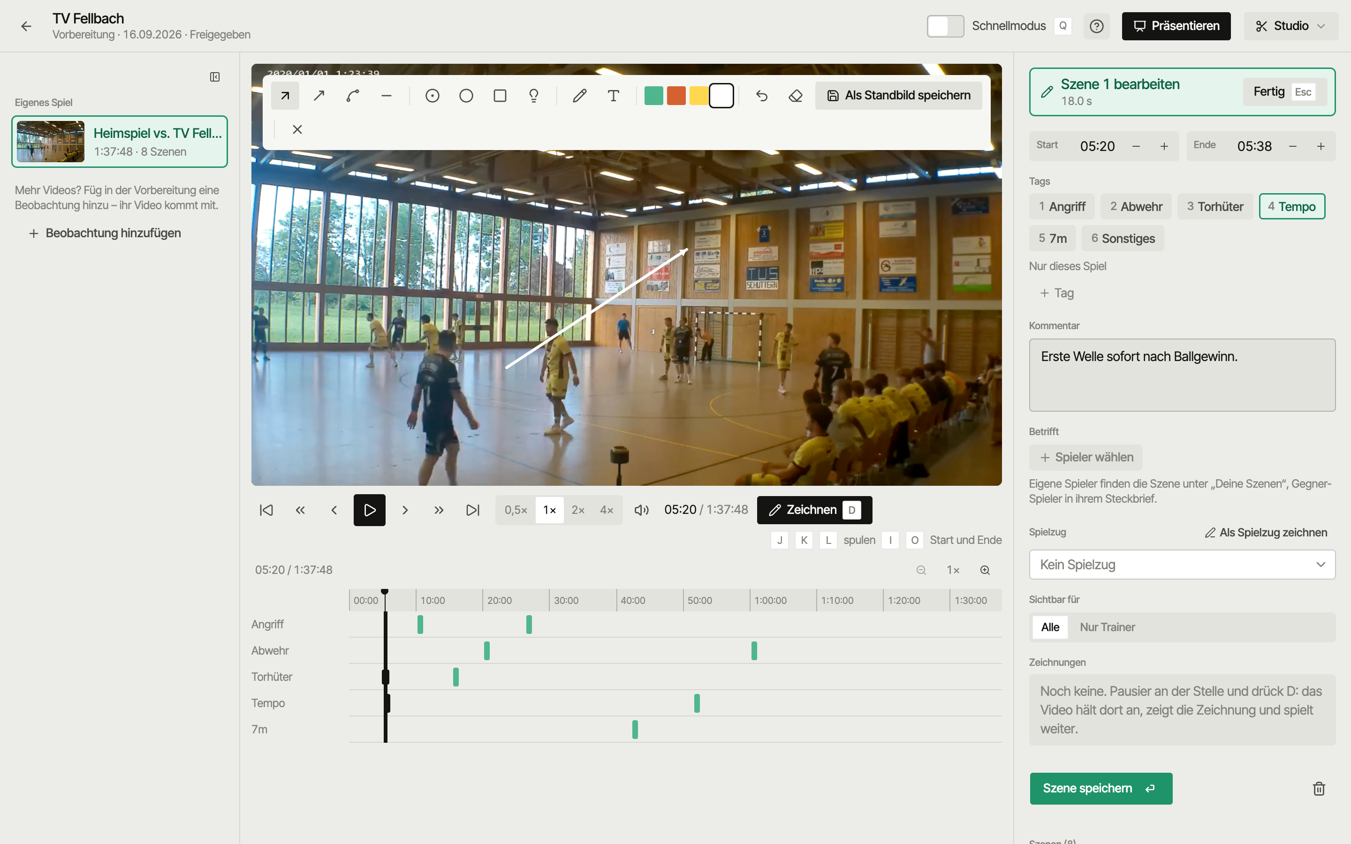
Task: Pick the green color swatch
Action: coord(654,96)
